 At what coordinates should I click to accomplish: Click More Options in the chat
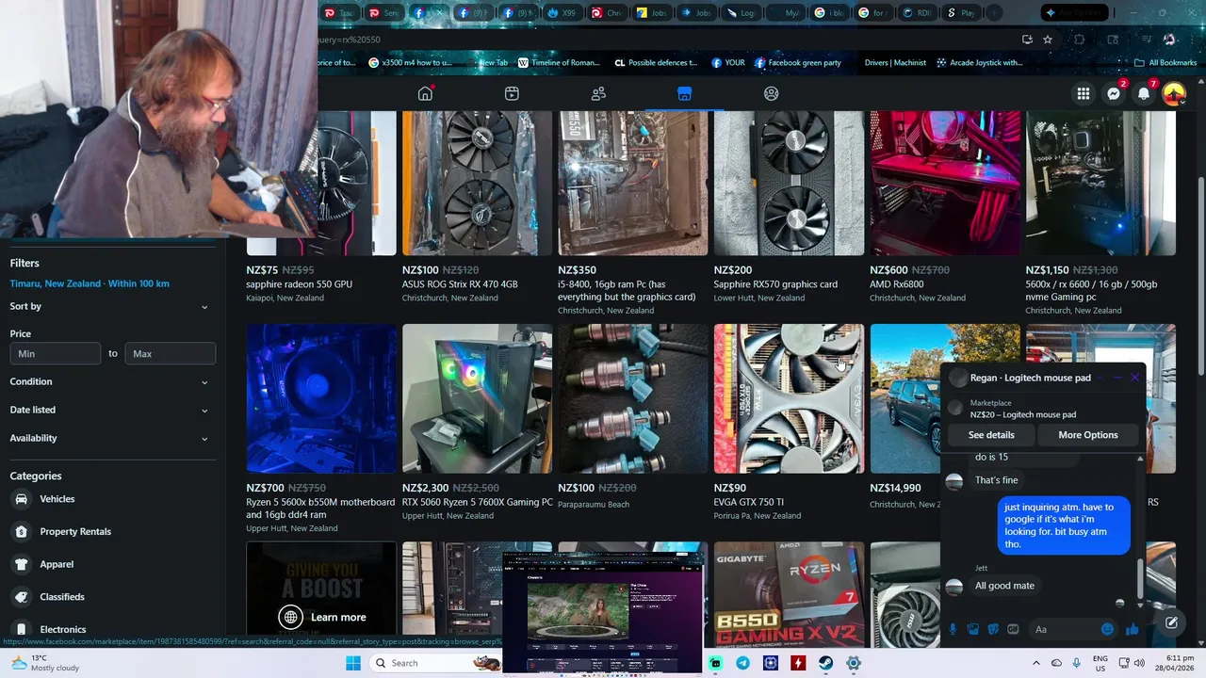pos(1088,435)
